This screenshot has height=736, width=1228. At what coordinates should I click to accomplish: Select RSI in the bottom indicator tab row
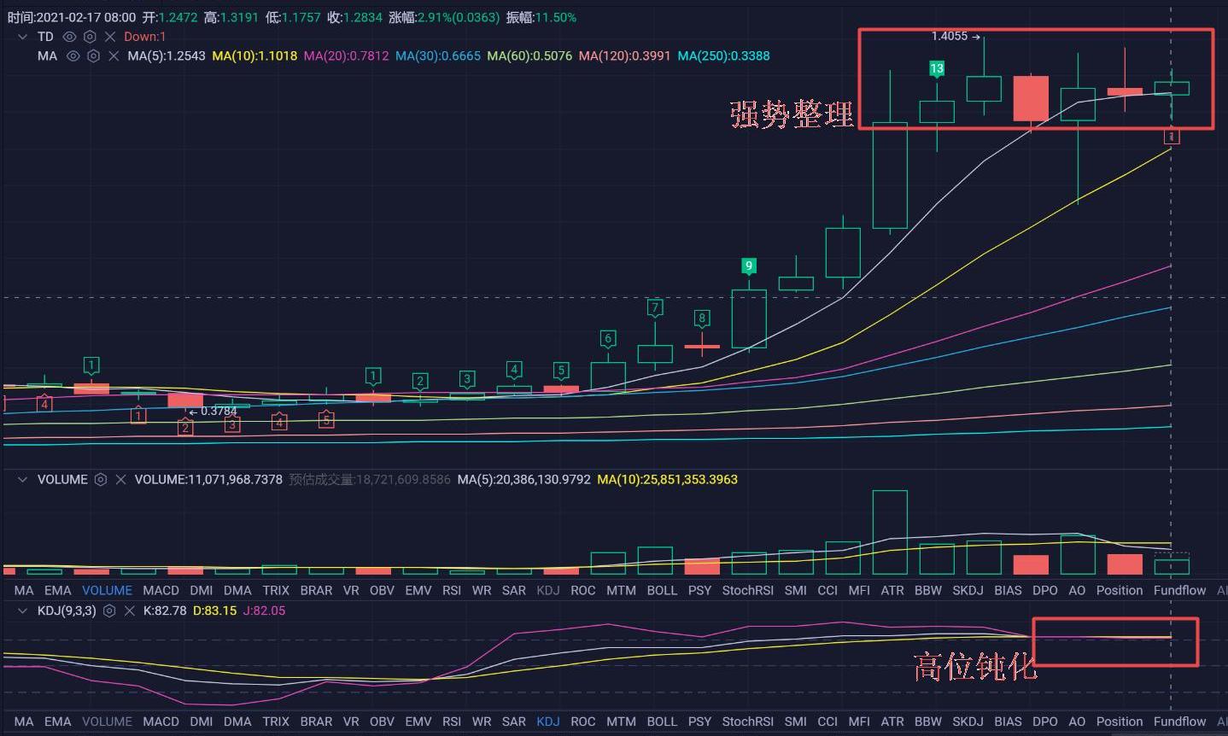click(452, 721)
